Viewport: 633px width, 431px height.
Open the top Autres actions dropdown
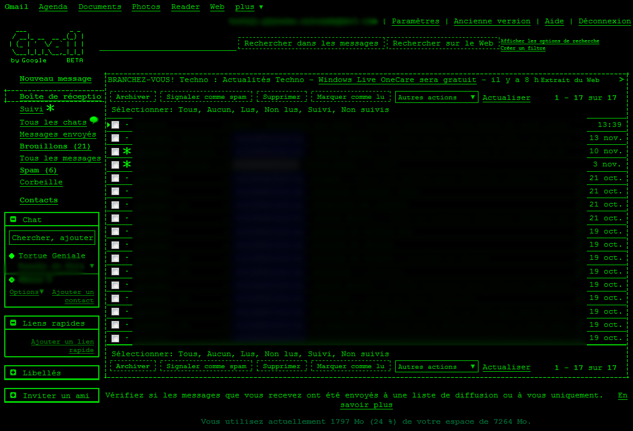tap(437, 97)
